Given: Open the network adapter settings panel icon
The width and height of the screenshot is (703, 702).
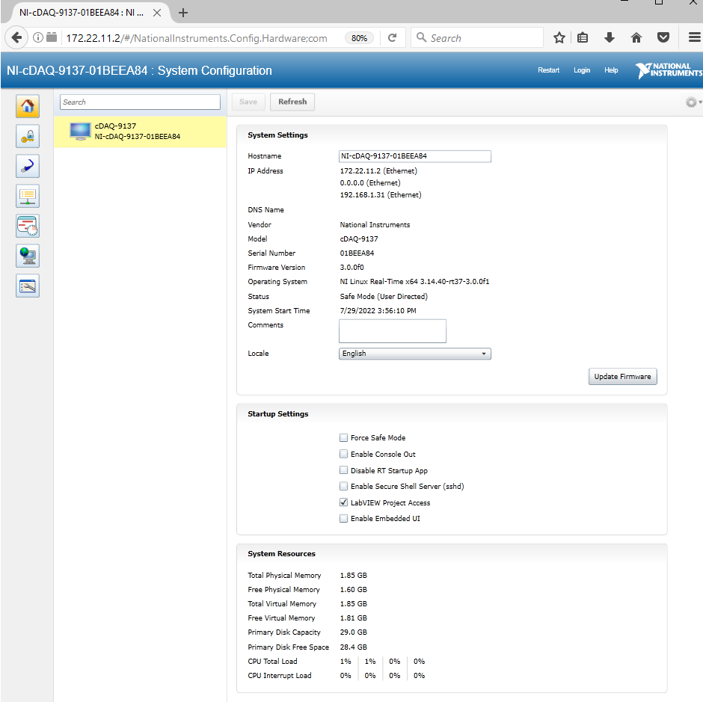Looking at the screenshot, I should pos(28,196).
